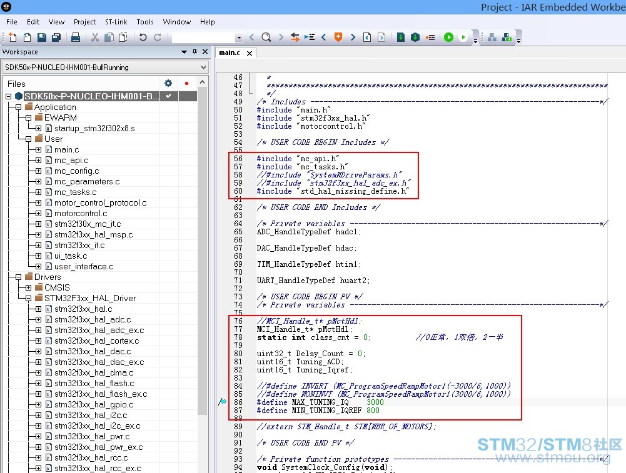This screenshot has height=473, width=626.
Task: Print the current document
Action: click(76, 37)
